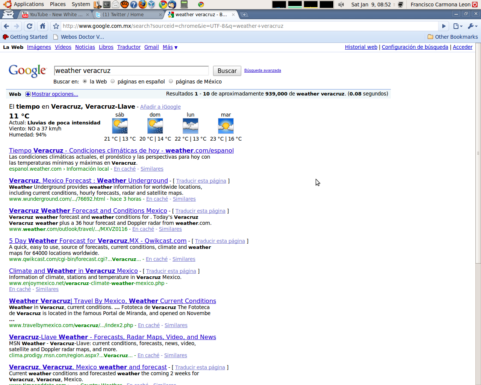Select the 'la Web' radio option
The width and height of the screenshot is (481, 385).
pos(85,81)
